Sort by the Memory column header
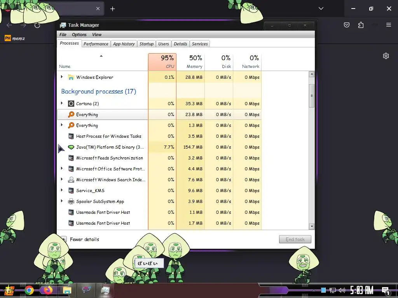 point(190,62)
